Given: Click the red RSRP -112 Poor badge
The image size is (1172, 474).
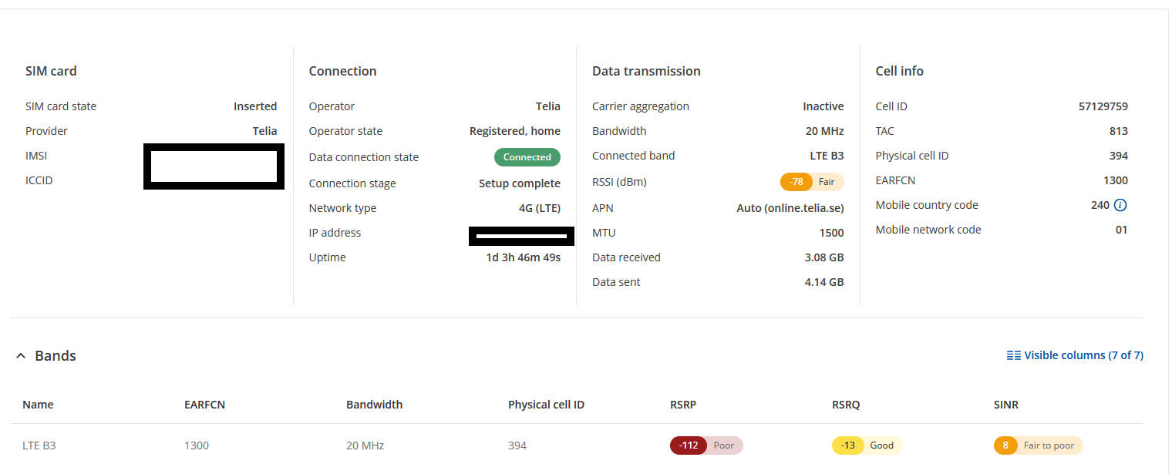Looking at the screenshot, I should click(706, 445).
